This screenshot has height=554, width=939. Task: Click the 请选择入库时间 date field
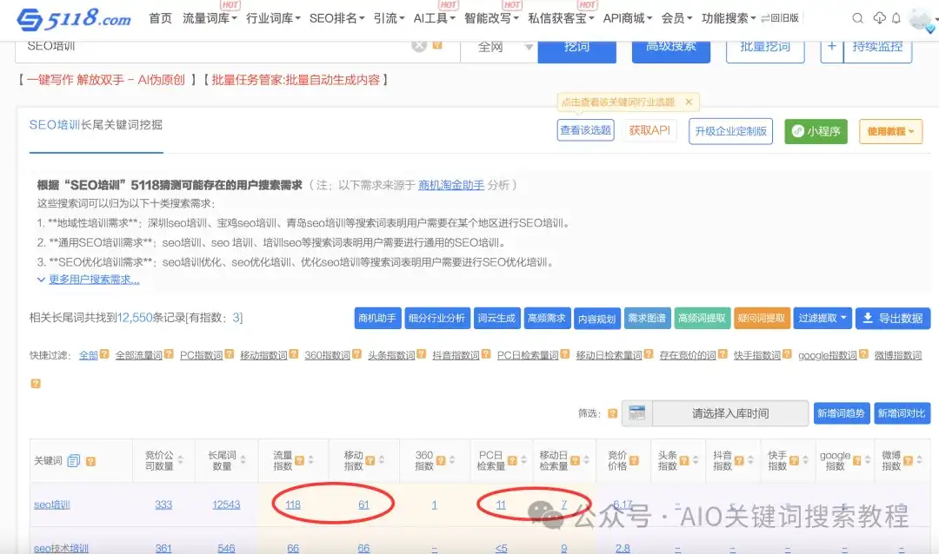[x=730, y=413]
